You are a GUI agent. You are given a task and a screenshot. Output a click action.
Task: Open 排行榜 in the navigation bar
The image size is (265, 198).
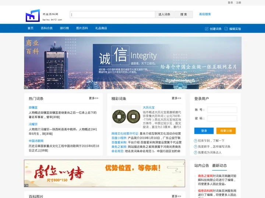(x=64, y=28)
